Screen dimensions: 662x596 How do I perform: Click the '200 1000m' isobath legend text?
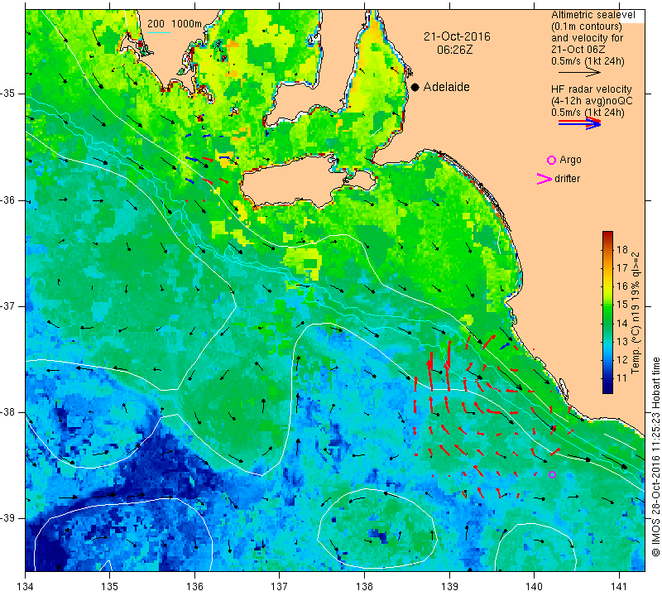tap(175, 24)
